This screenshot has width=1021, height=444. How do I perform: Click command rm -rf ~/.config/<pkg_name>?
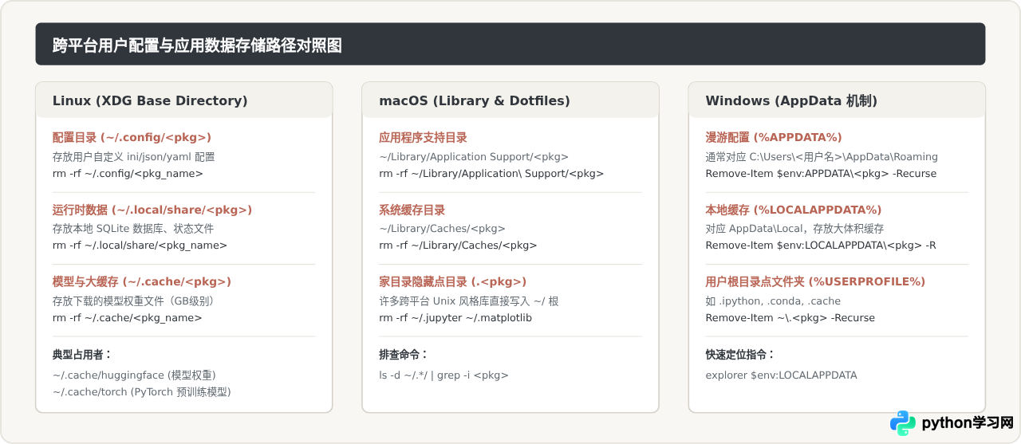pyautogui.click(x=128, y=173)
